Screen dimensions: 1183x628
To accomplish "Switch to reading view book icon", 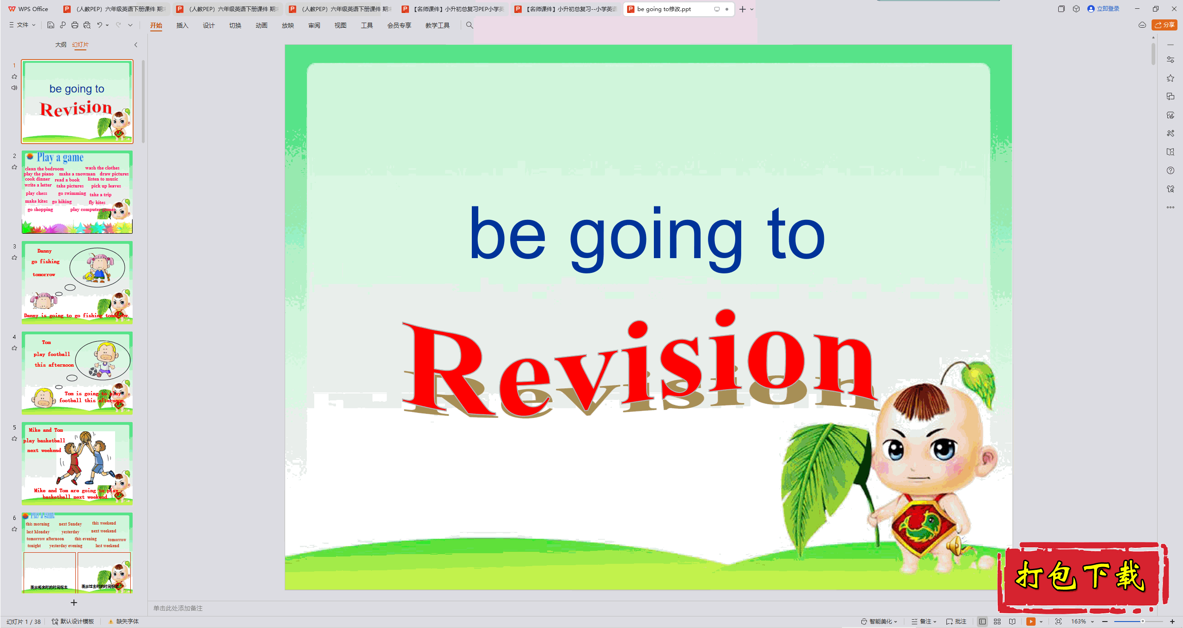I will coord(1012,622).
